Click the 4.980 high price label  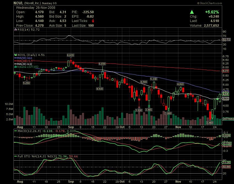(144, 82)
